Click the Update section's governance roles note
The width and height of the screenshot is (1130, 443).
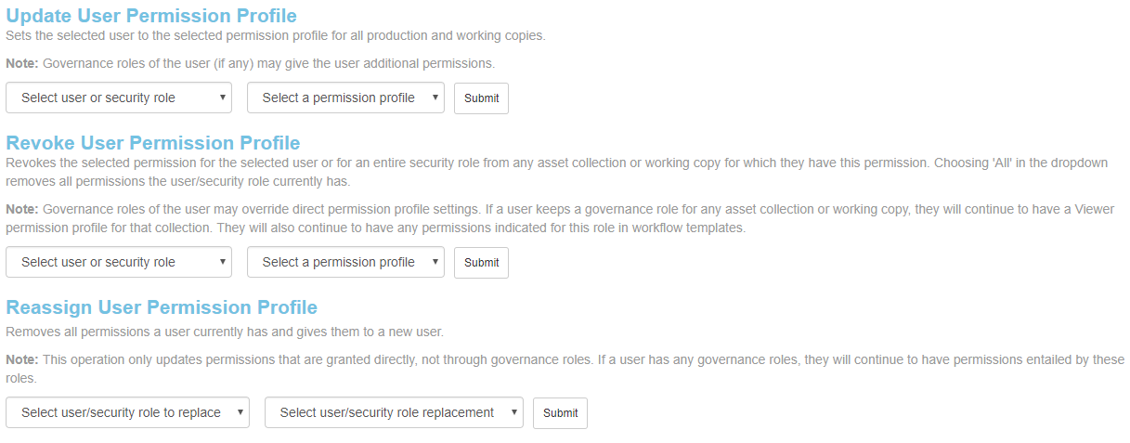point(251,64)
